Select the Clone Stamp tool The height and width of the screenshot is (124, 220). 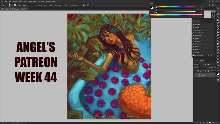[x=218, y=32]
